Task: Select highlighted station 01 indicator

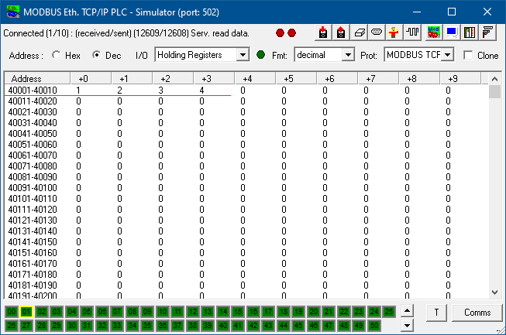Action: click(26, 312)
